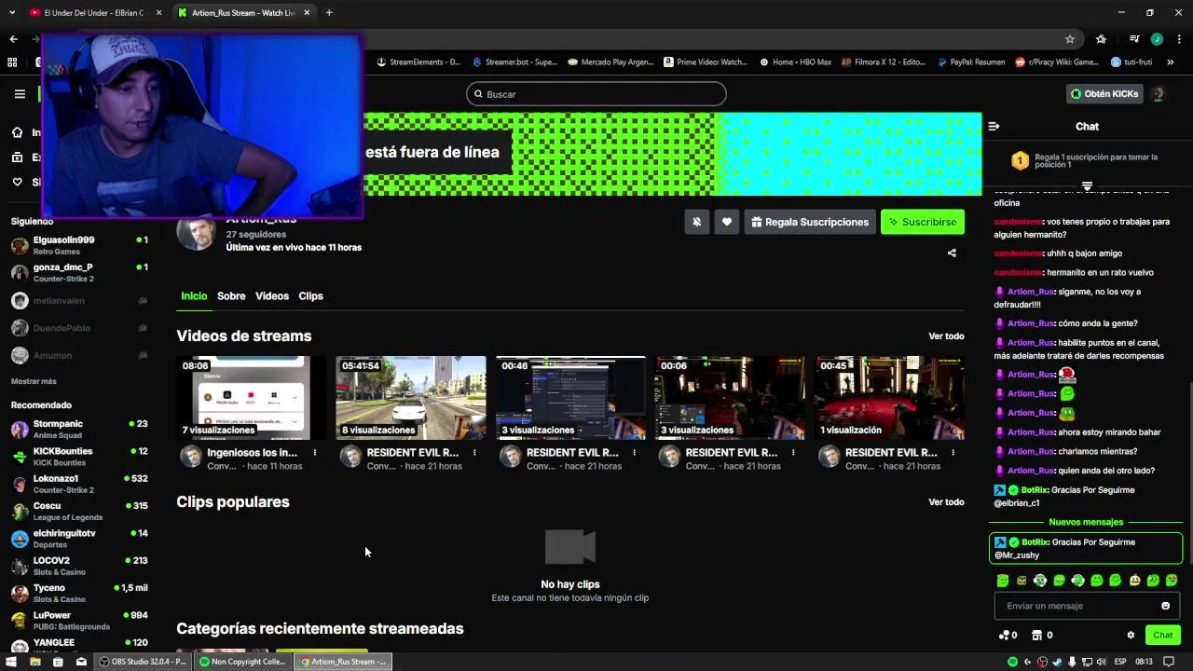Jump to new messages via Nuevos mensajes
Viewport: 1193px width, 671px height.
tap(1086, 523)
